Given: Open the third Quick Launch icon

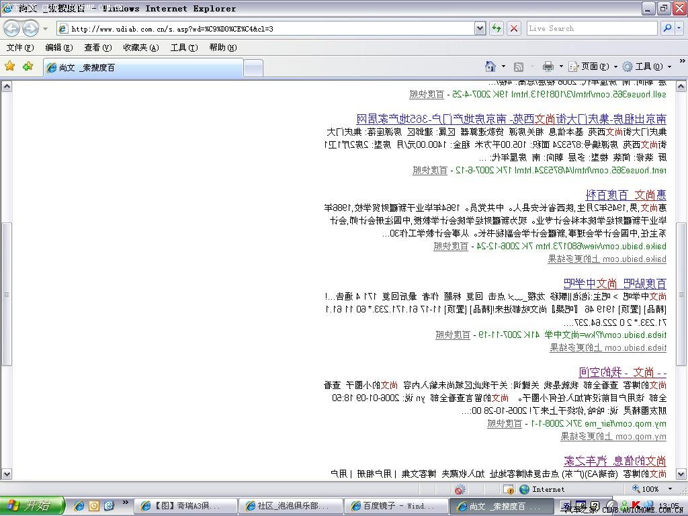Looking at the screenshot, I should 109,506.
